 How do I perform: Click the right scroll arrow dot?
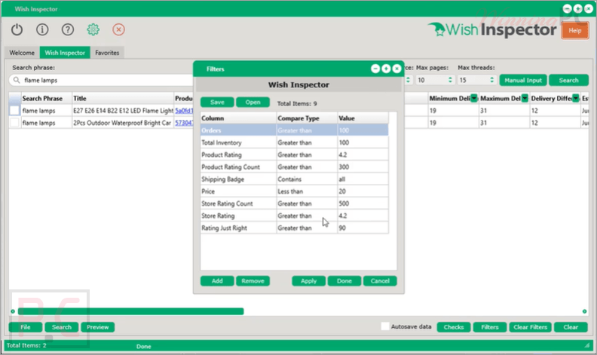584,311
